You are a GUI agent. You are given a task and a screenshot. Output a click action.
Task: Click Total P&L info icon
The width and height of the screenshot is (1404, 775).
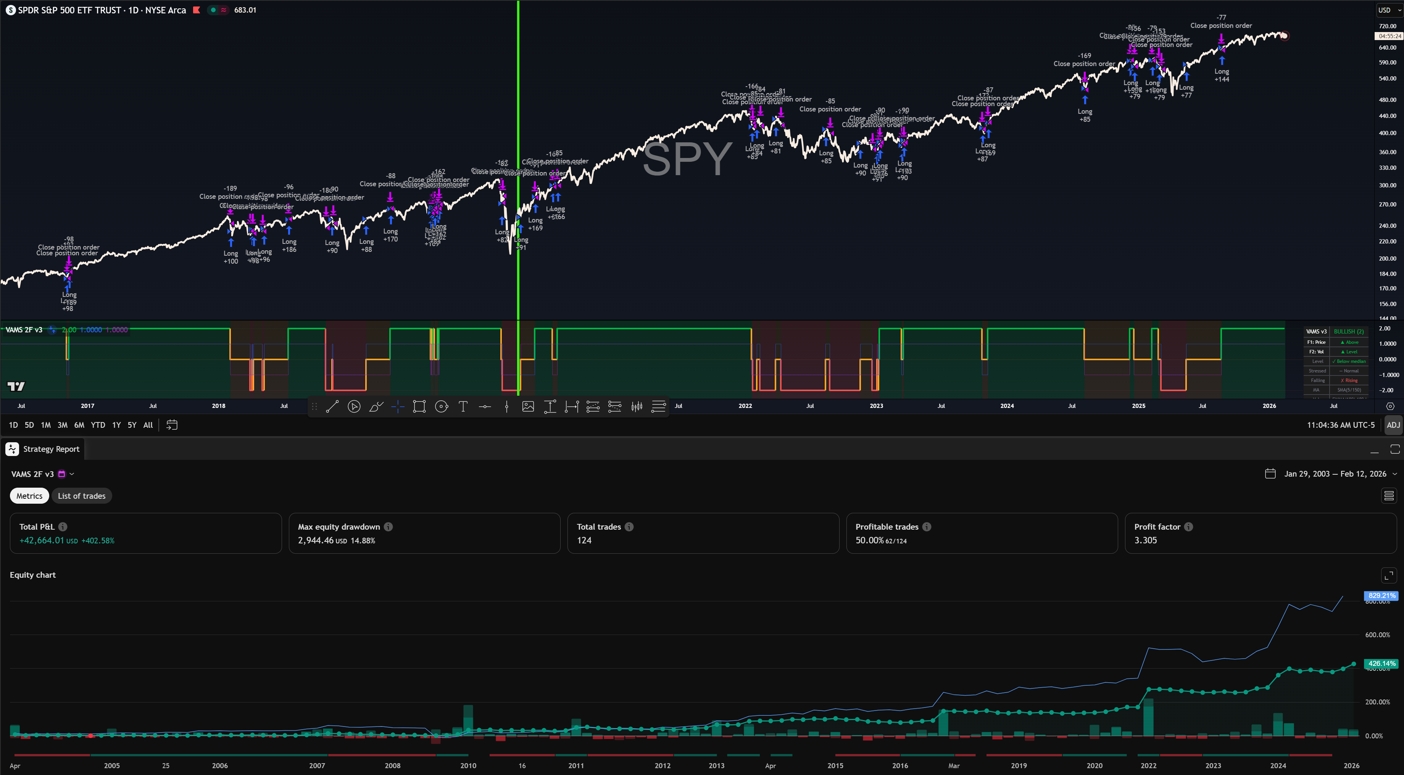(63, 527)
